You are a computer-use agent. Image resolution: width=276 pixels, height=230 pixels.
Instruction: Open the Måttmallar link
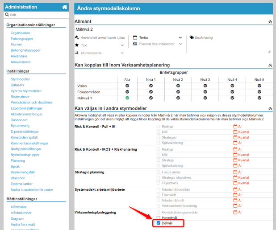point(19,207)
